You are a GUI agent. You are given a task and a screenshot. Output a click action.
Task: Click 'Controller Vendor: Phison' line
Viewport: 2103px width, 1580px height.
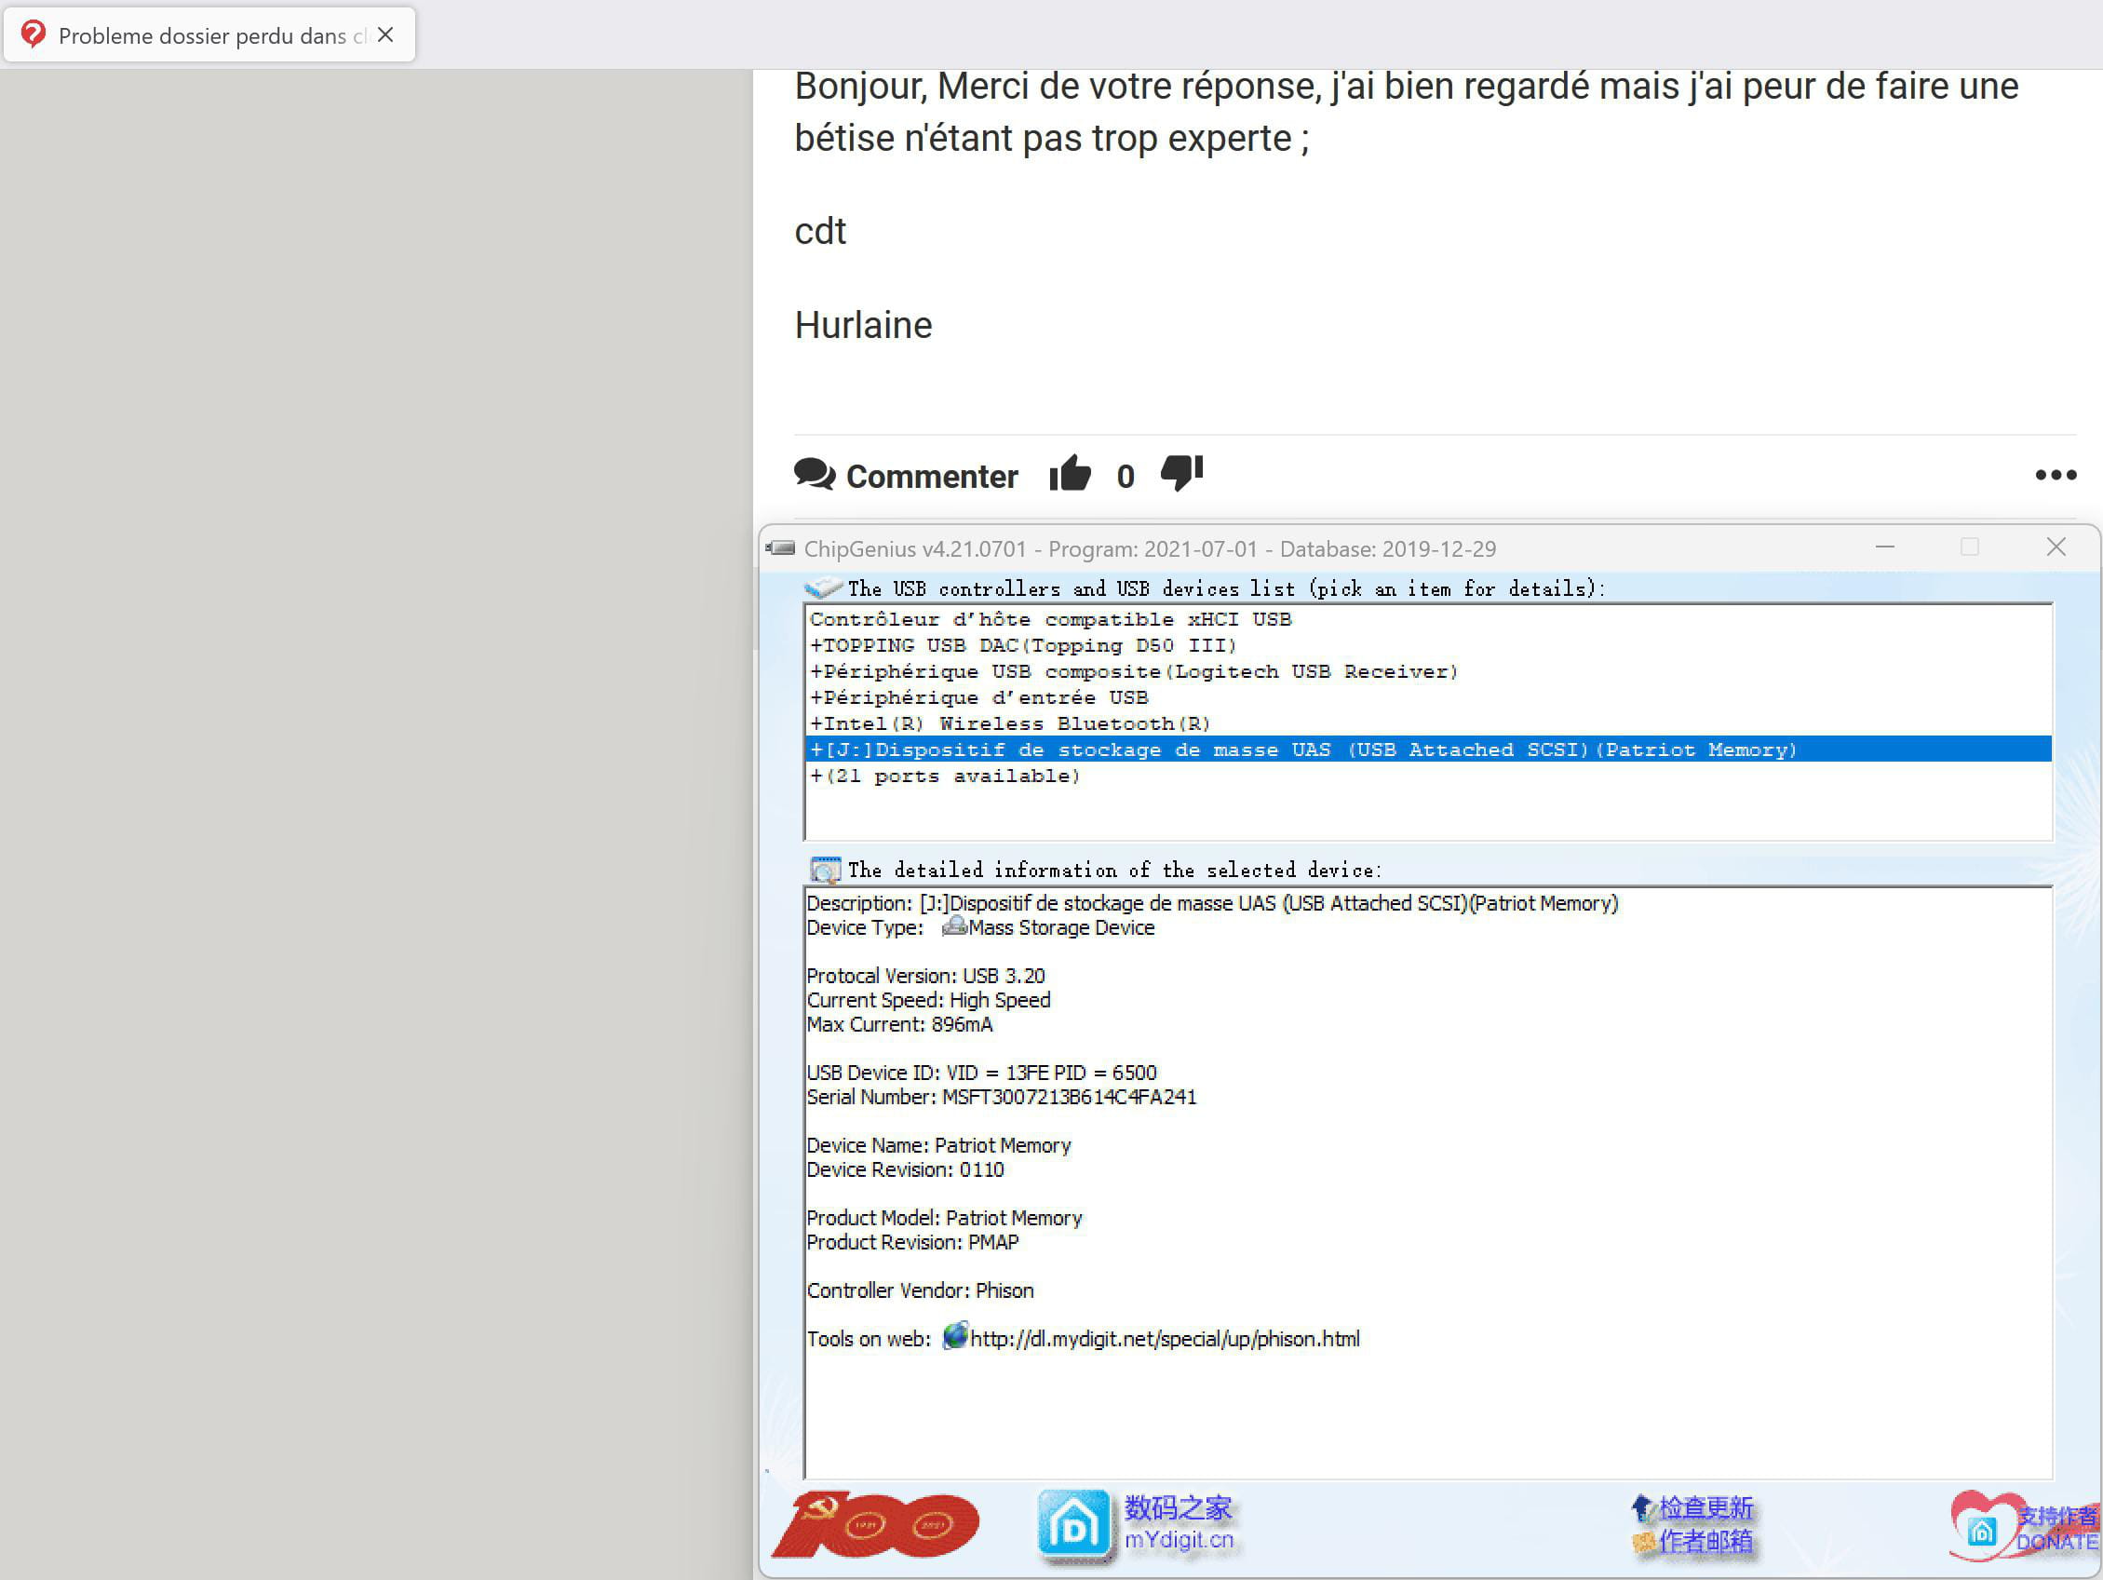coord(920,1290)
